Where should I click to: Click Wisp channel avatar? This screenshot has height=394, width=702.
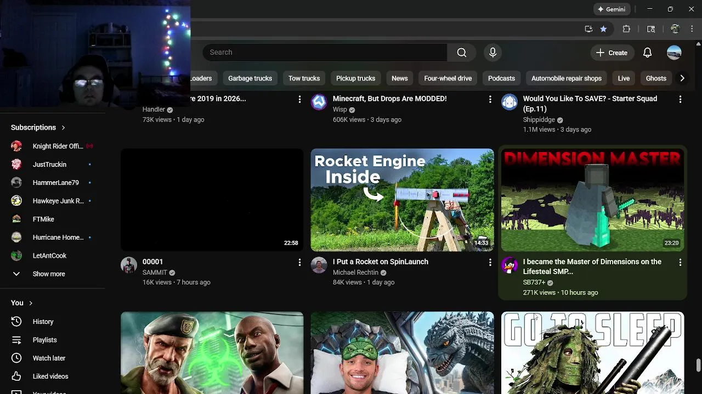(319, 102)
